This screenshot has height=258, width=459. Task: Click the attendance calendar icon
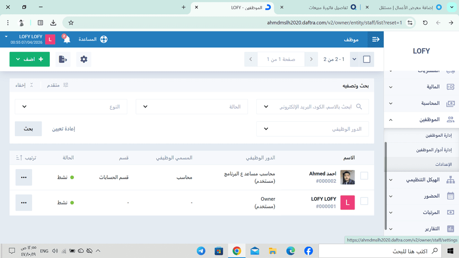[450, 196]
